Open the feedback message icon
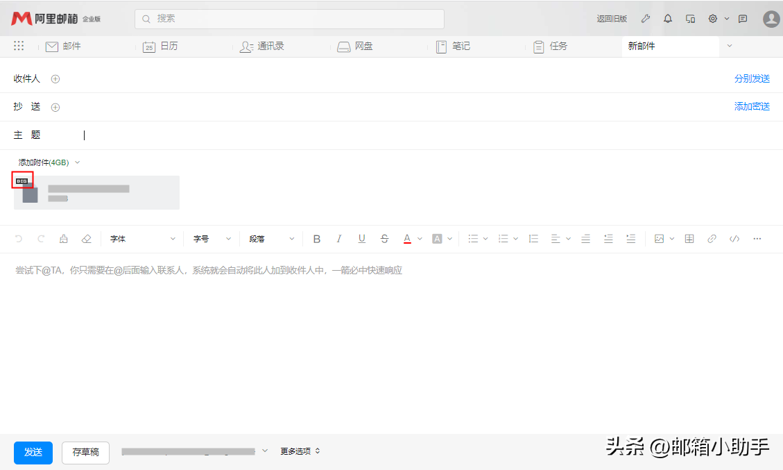783x470 pixels. [x=743, y=19]
